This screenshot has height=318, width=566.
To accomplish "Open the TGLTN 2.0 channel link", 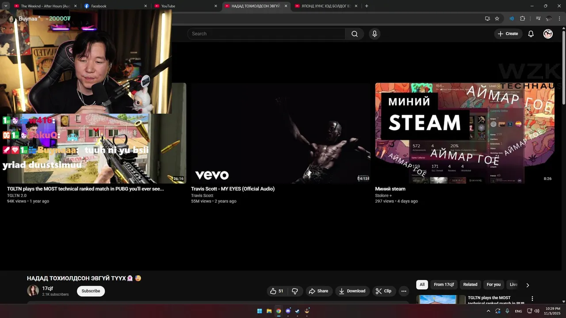I will coord(17,196).
